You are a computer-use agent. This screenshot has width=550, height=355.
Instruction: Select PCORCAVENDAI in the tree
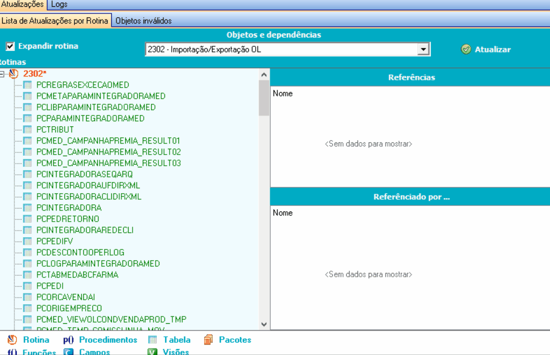[x=65, y=298]
